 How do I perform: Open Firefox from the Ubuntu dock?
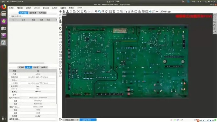click(4, 7)
